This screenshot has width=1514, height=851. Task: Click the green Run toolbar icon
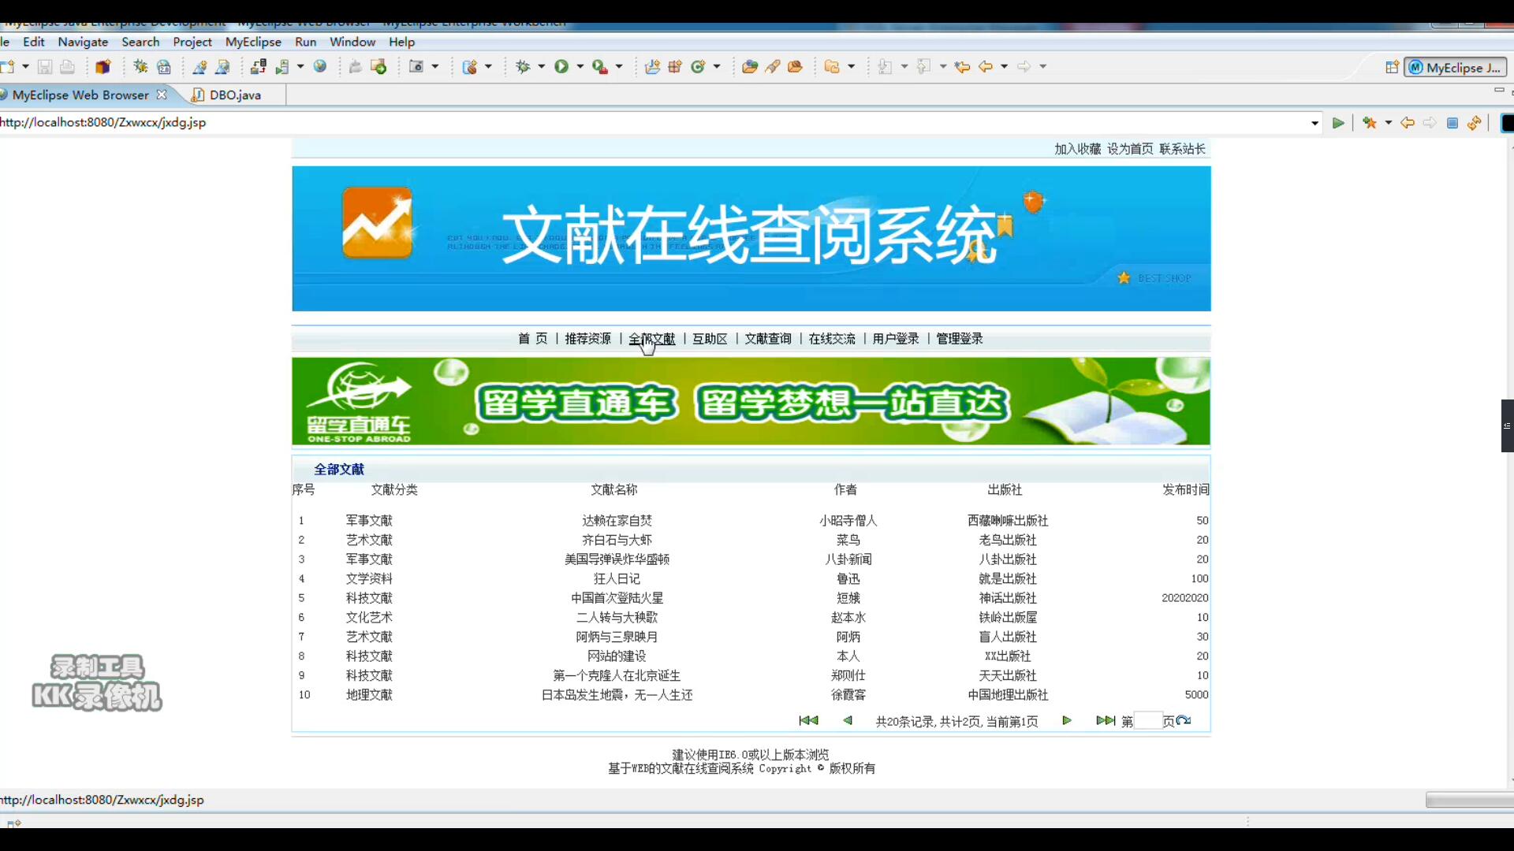pos(561,67)
